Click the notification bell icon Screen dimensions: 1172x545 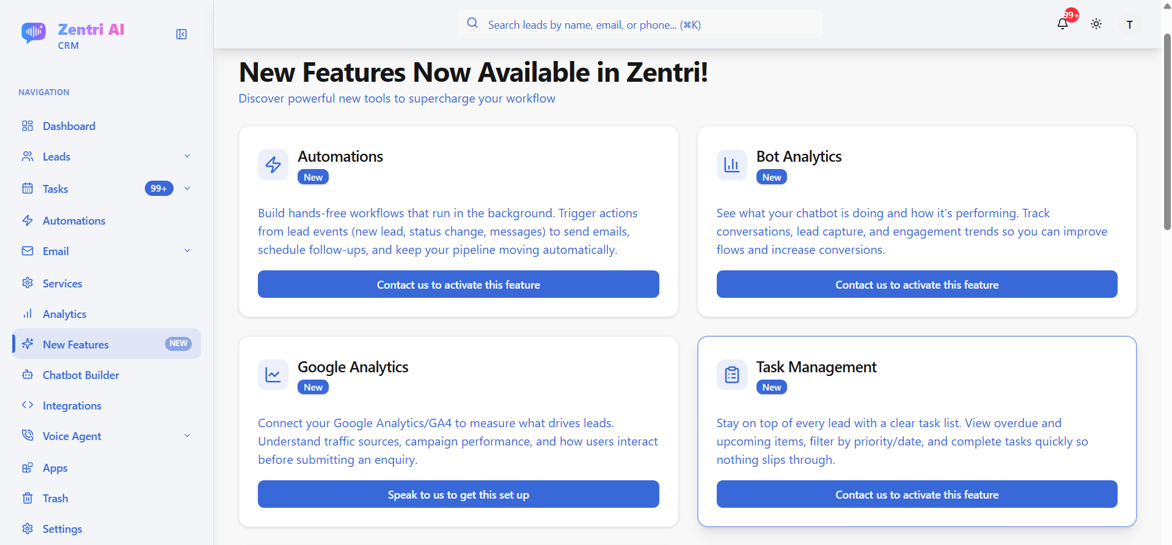click(1063, 24)
